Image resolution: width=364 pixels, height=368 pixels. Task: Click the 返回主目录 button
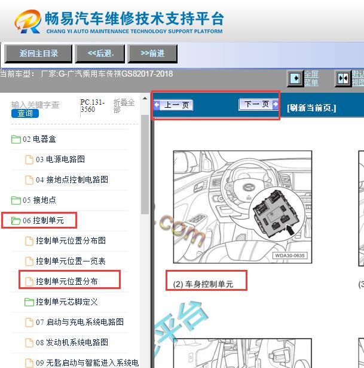[38, 54]
